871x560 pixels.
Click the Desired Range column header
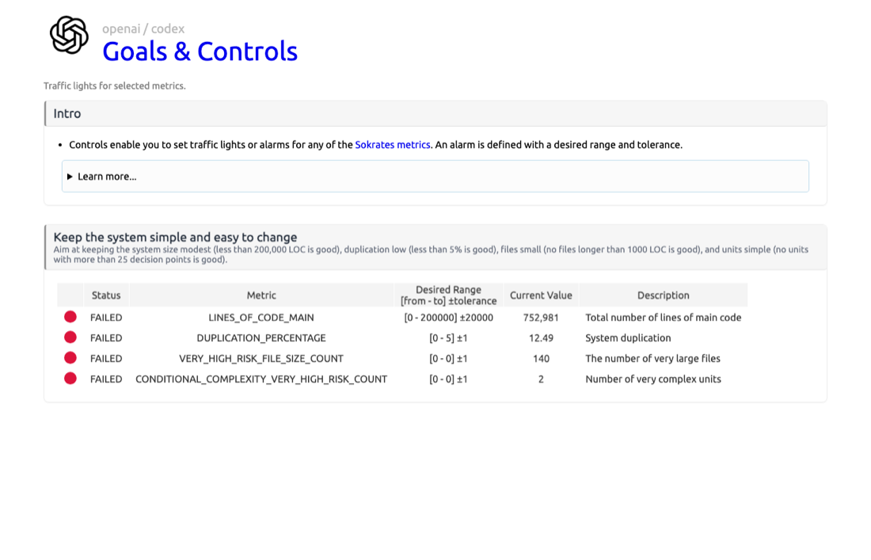(x=448, y=295)
